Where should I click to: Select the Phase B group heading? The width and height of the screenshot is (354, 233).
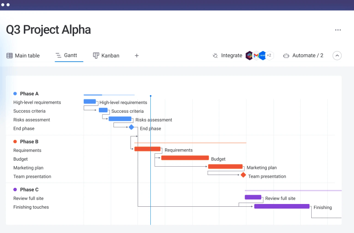click(29, 142)
